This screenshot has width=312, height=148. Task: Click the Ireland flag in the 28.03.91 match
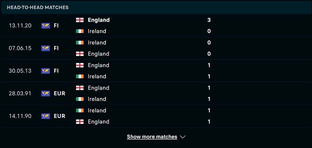click(x=80, y=99)
